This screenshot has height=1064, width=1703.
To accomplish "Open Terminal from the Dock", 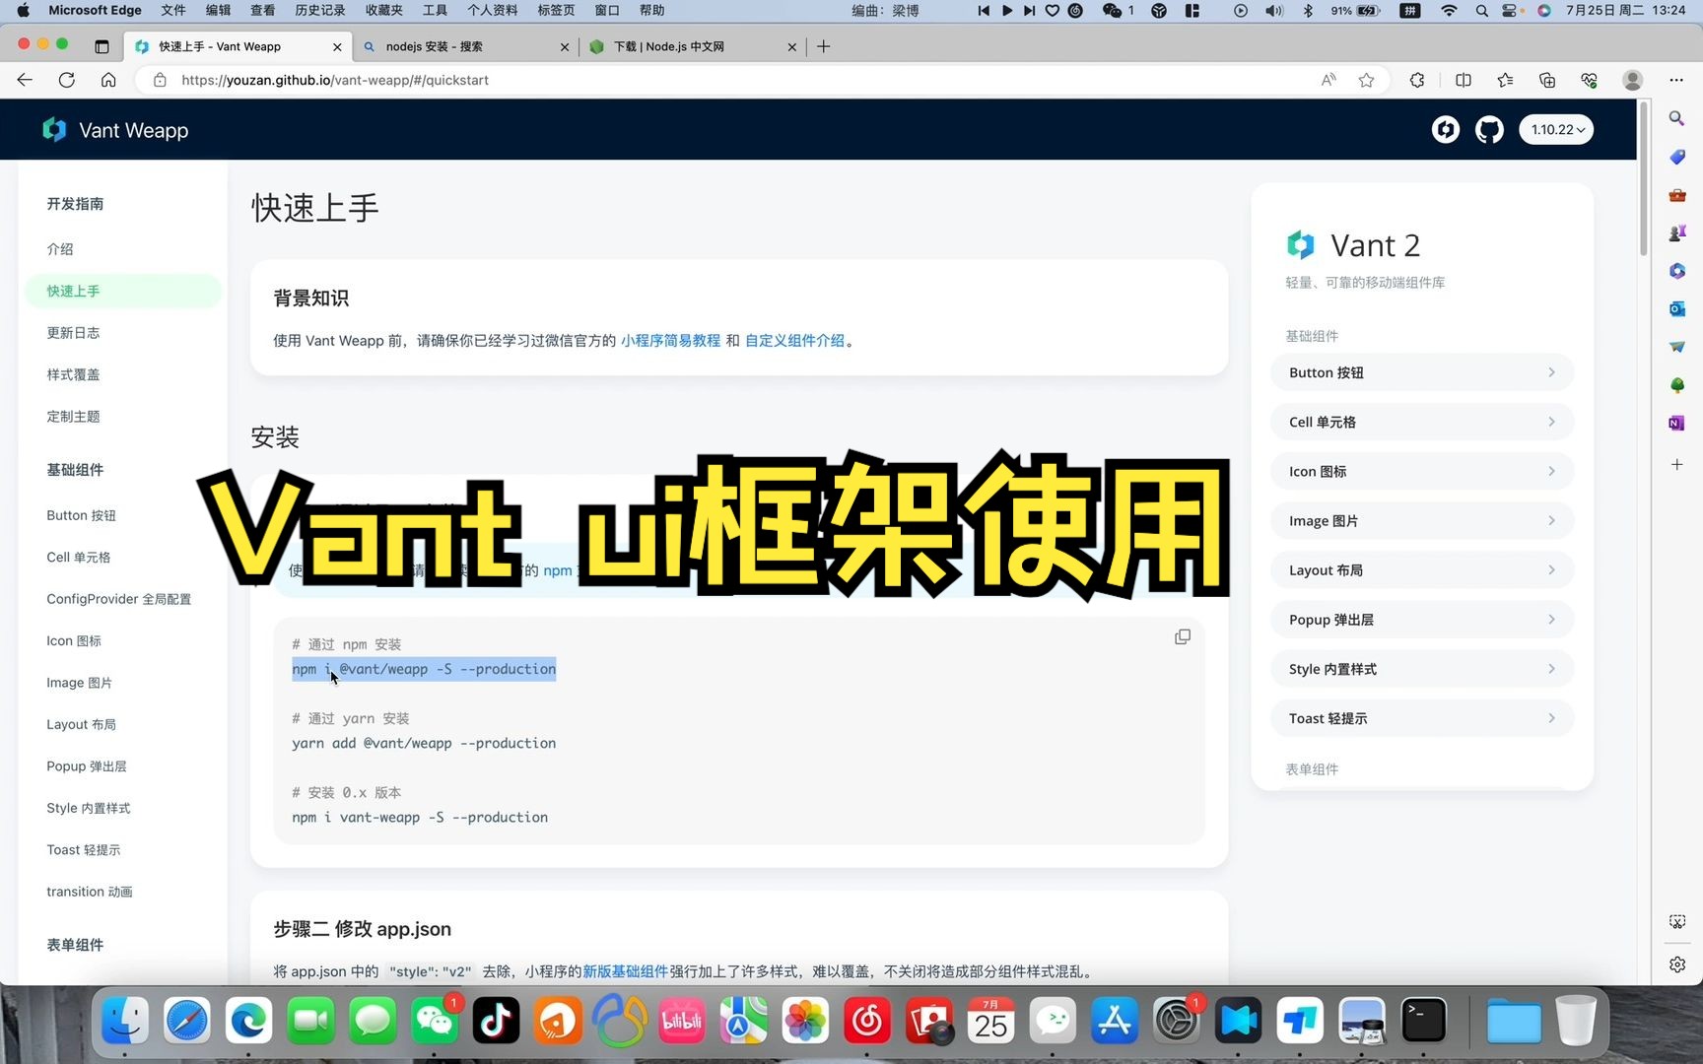I will coord(1423,1021).
